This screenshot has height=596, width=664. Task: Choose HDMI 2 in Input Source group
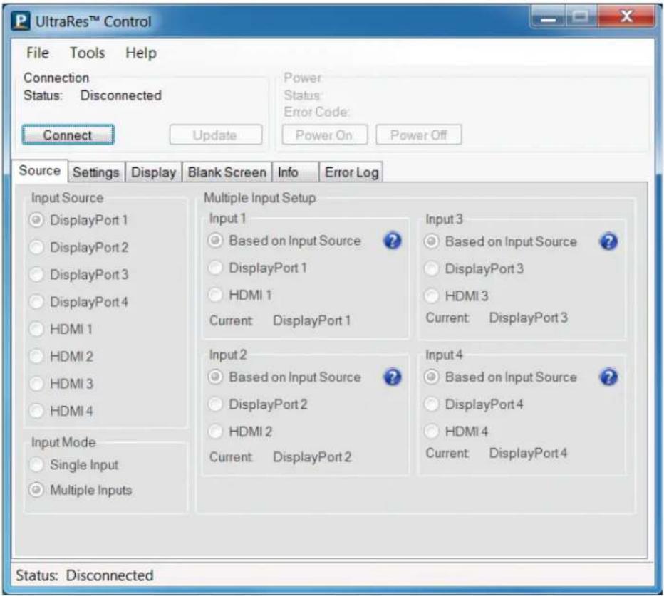36,357
